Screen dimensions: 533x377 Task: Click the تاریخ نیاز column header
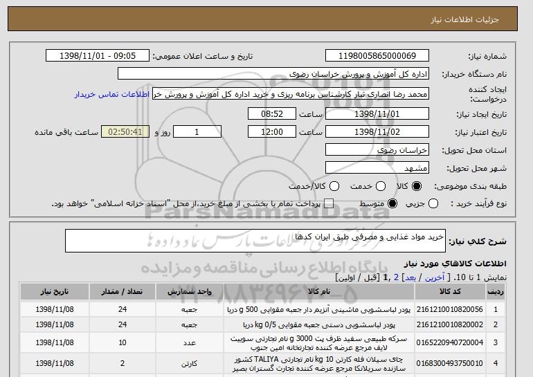pos(55,292)
